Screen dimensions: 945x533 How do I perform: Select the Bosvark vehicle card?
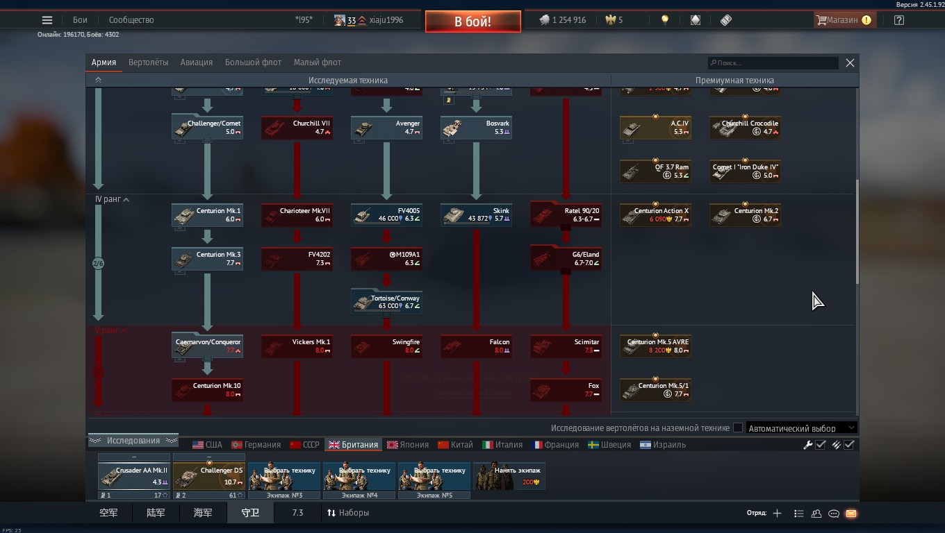click(x=476, y=127)
